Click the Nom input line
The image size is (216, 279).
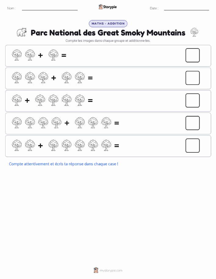click(50, 8)
